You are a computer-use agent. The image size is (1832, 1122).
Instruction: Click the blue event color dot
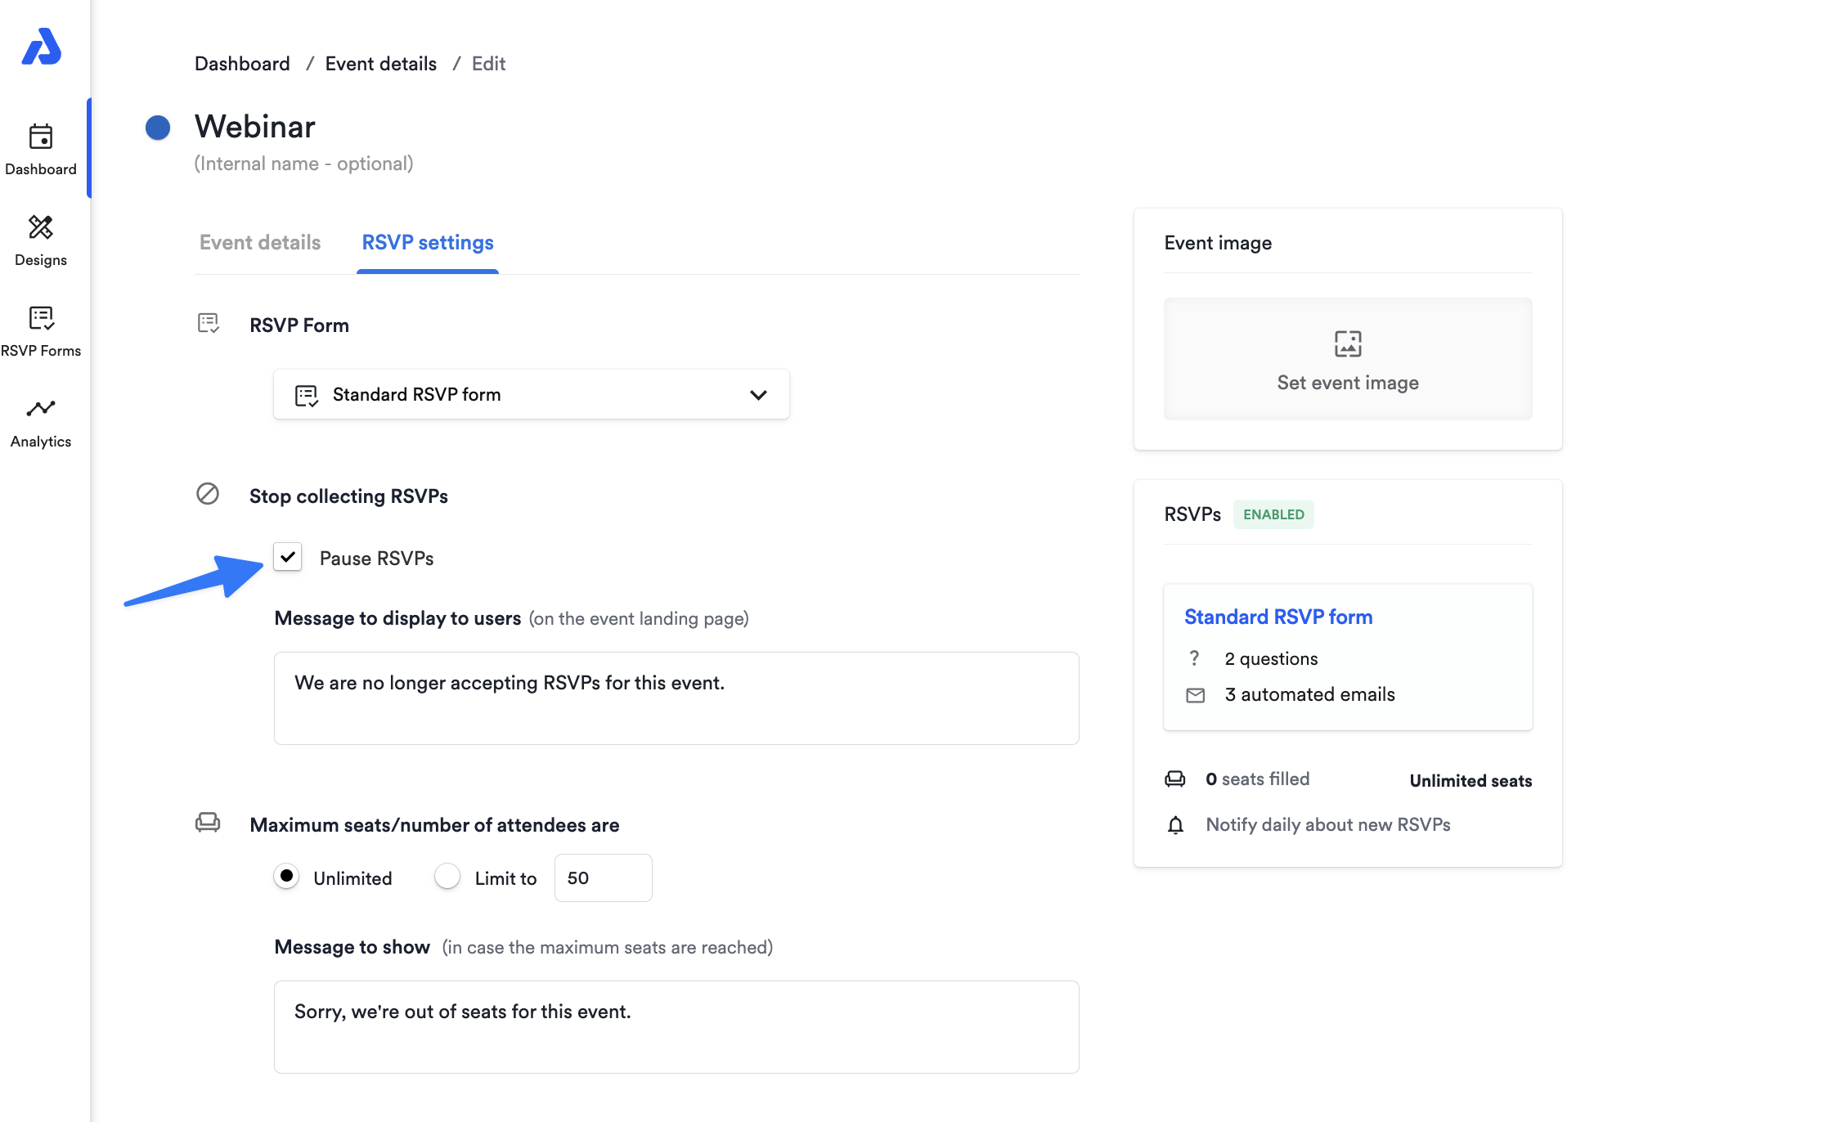tap(158, 128)
